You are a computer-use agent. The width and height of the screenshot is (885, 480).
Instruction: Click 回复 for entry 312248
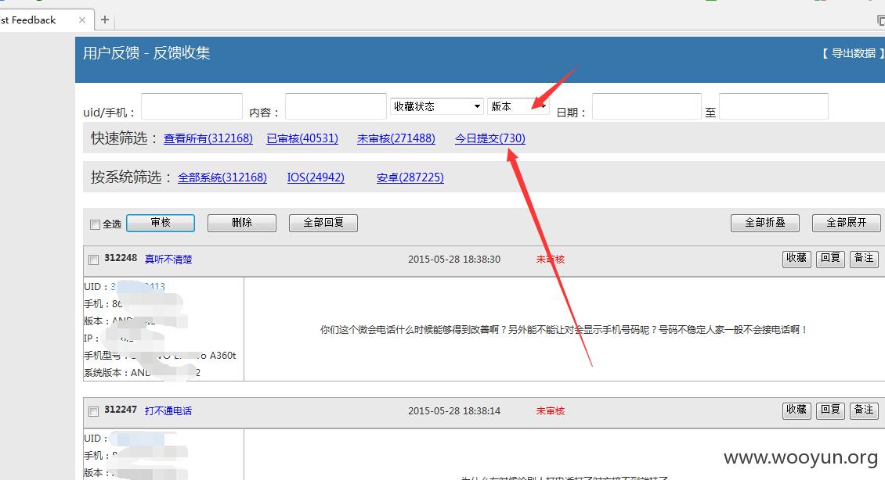tap(830, 258)
